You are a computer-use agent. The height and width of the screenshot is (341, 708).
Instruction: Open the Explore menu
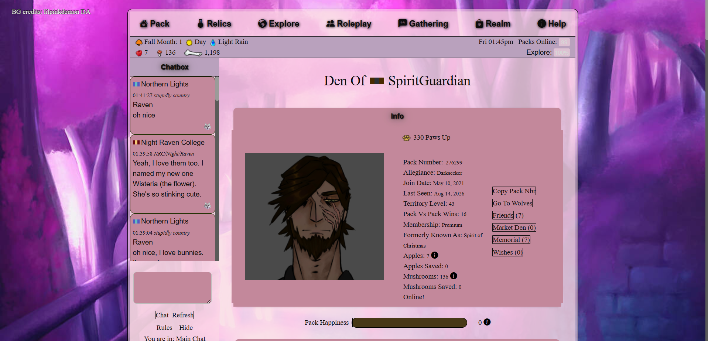[x=278, y=24]
